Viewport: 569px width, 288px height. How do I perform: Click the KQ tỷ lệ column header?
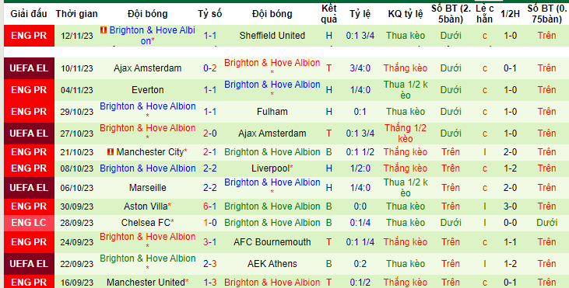tap(406, 14)
